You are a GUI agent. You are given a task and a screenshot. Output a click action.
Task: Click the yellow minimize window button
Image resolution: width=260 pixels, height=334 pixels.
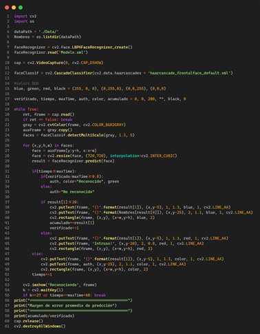(x=14, y=8)
